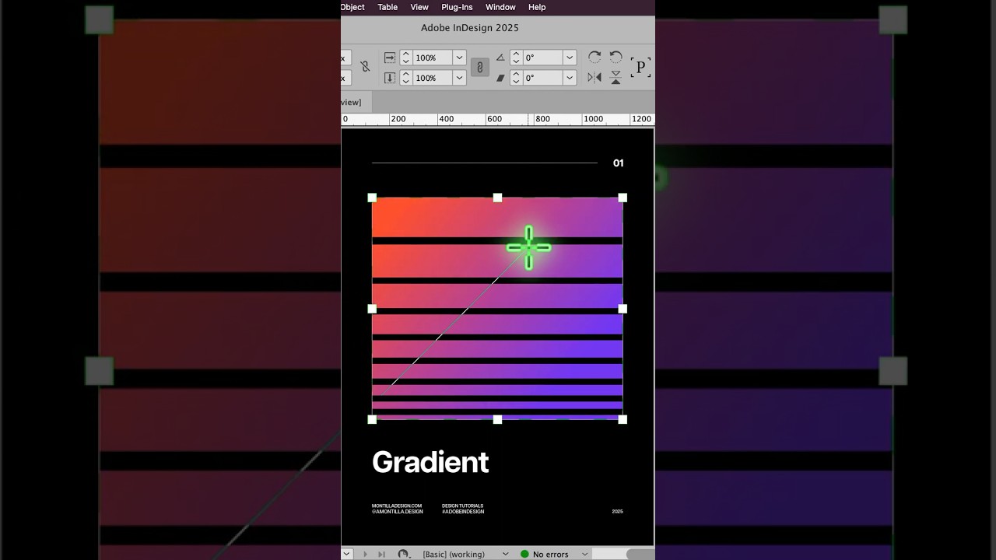
Task: Click the flip/rotate P preview indicator
Action: (641, 68)
